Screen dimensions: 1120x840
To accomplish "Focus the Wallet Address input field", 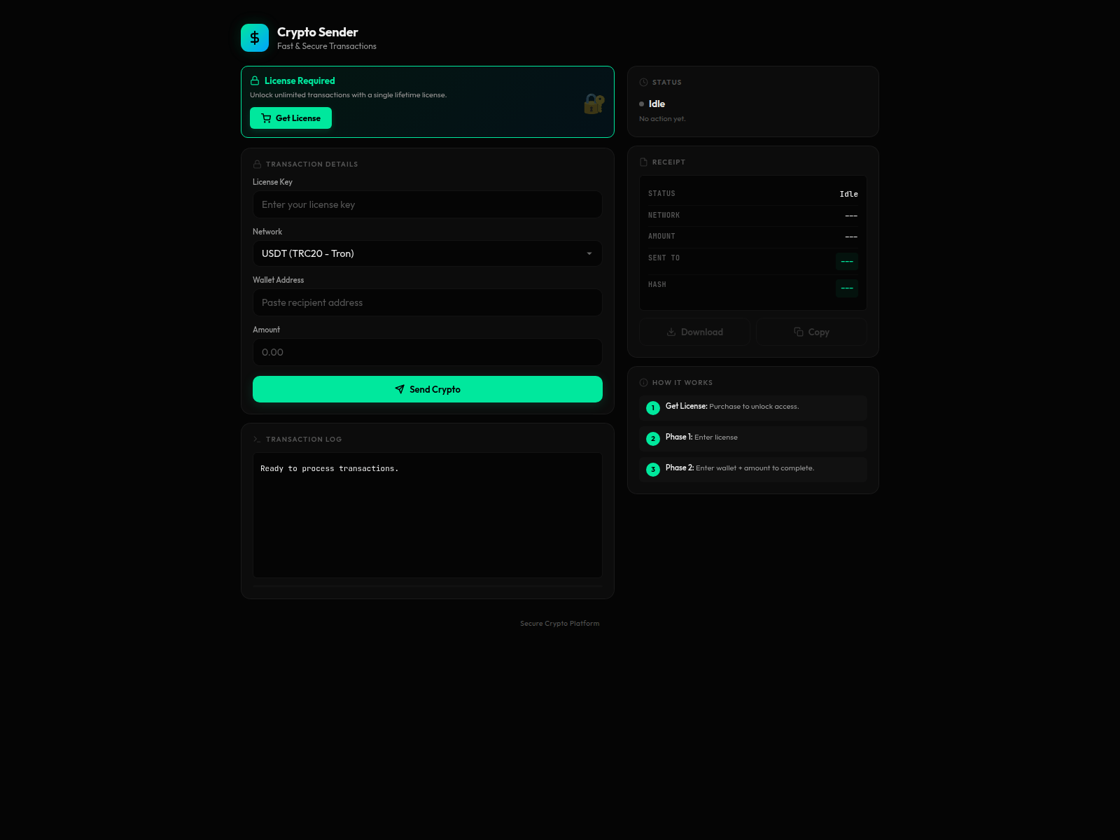I will tap(427, 302).
